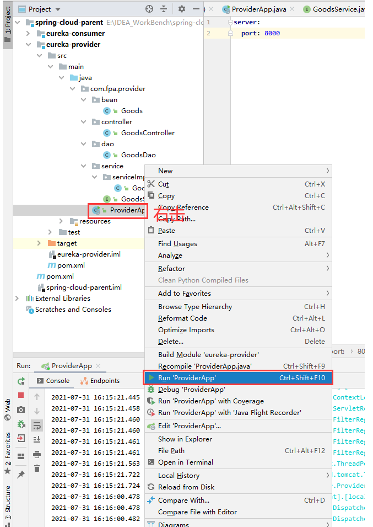
Task: Choose Run with 'Java Flight Recorder'
Action: pyautogui.click(x=238, y=413)
